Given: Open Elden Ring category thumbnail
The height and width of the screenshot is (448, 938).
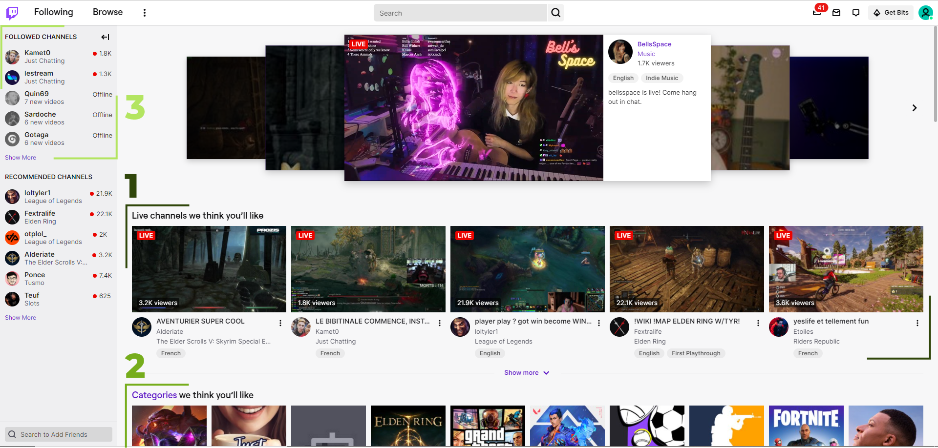Looking at the screenshot, I should 408,426.
